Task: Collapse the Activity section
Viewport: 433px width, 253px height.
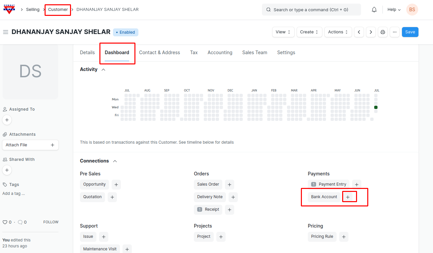Action: [x=103, y=70]
